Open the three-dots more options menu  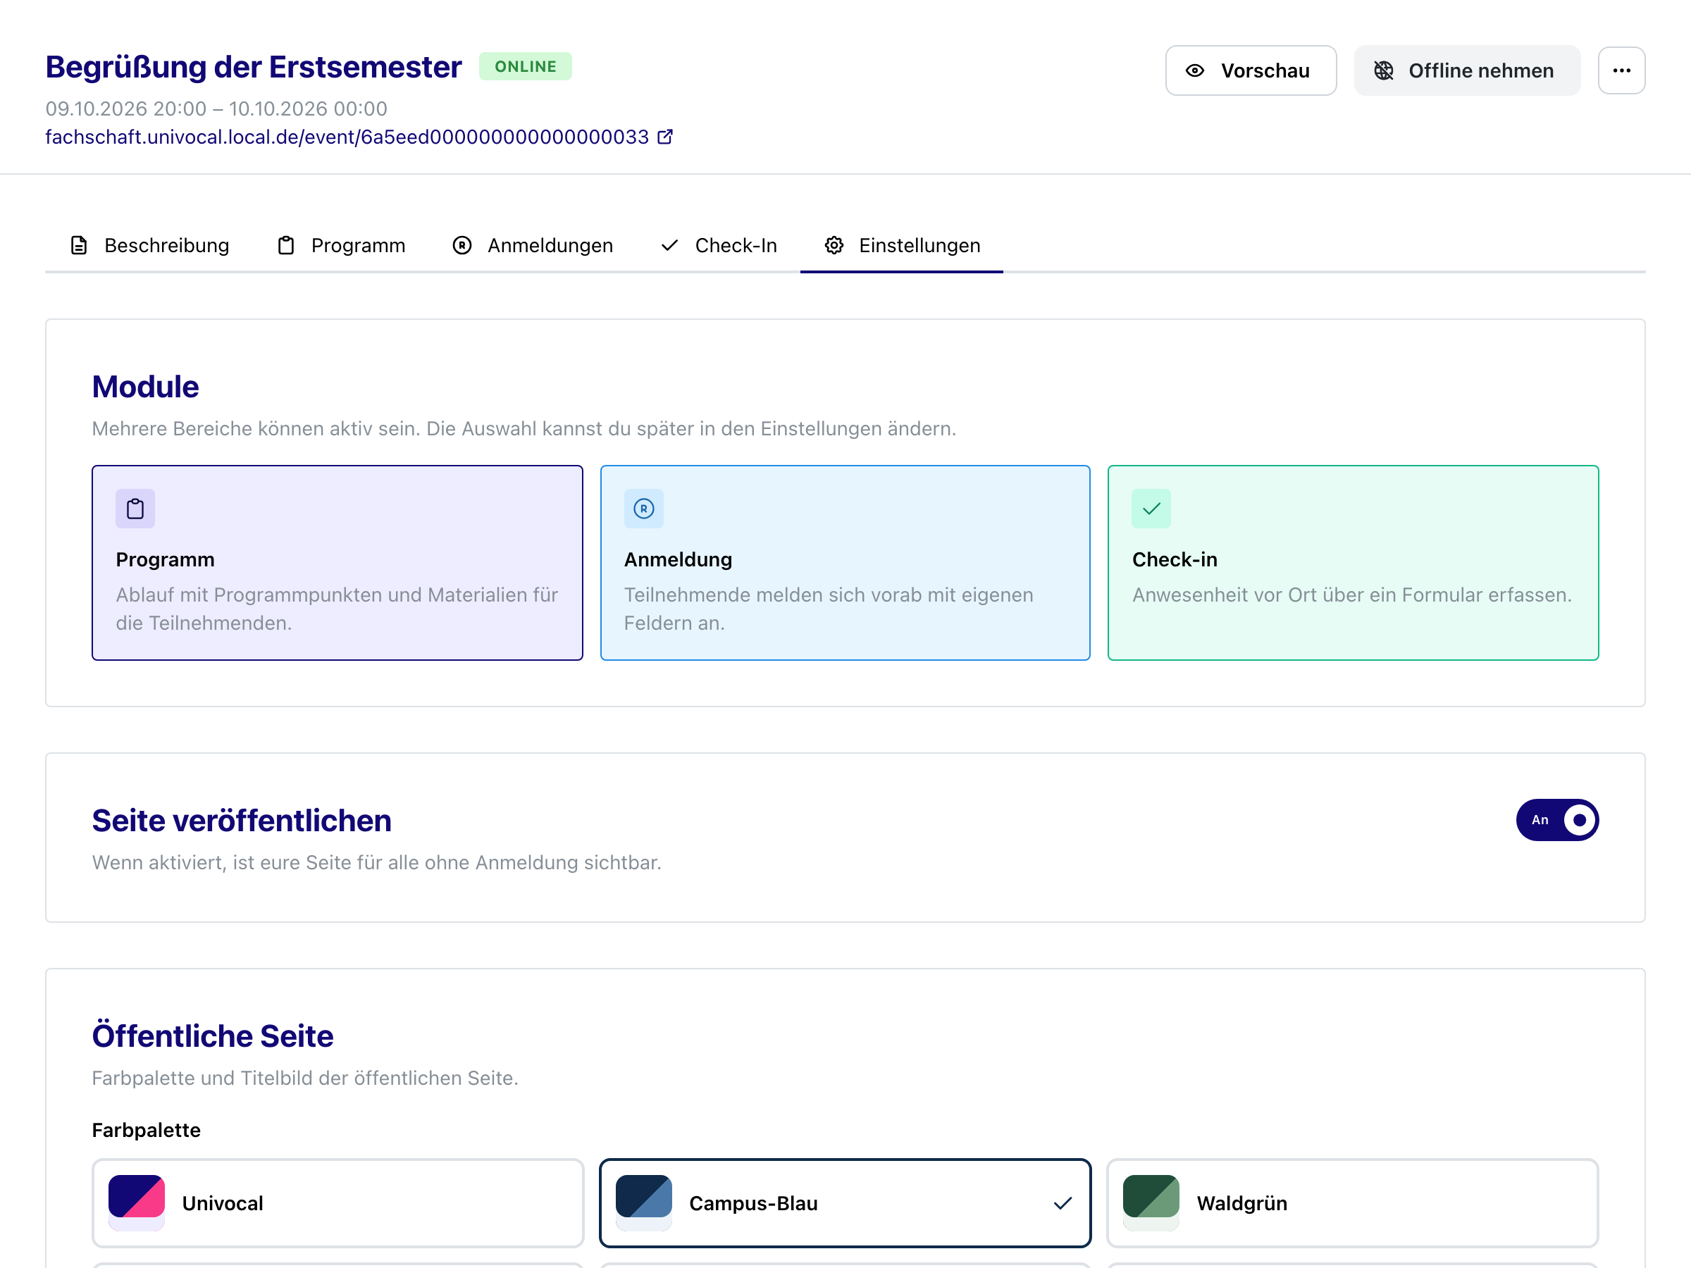click(x=1621, y=70)
